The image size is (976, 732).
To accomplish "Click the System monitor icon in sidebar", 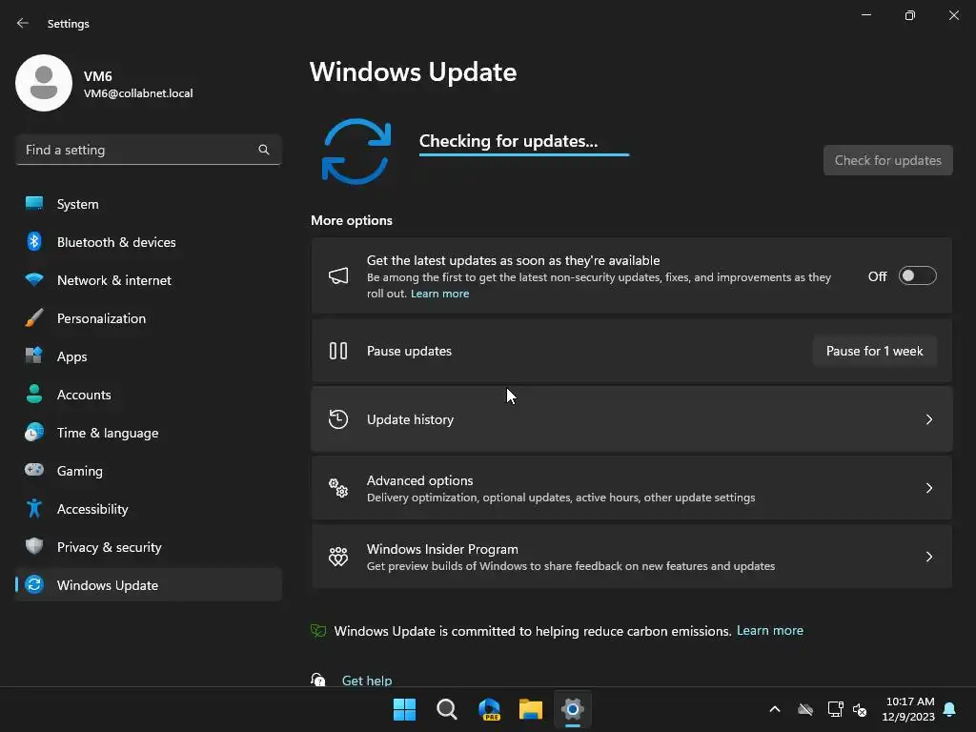I will point(34,203).
